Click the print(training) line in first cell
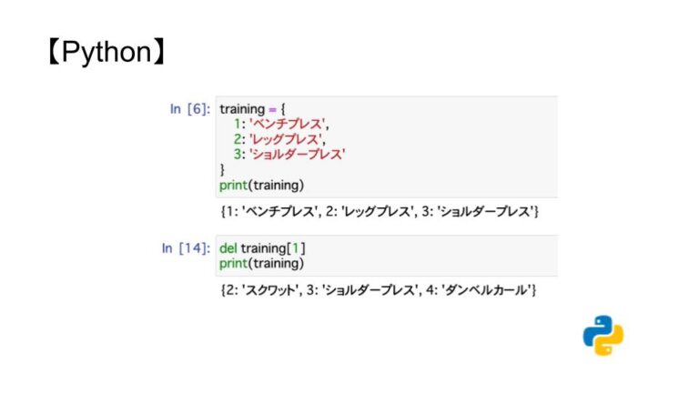 pos(262,185)
